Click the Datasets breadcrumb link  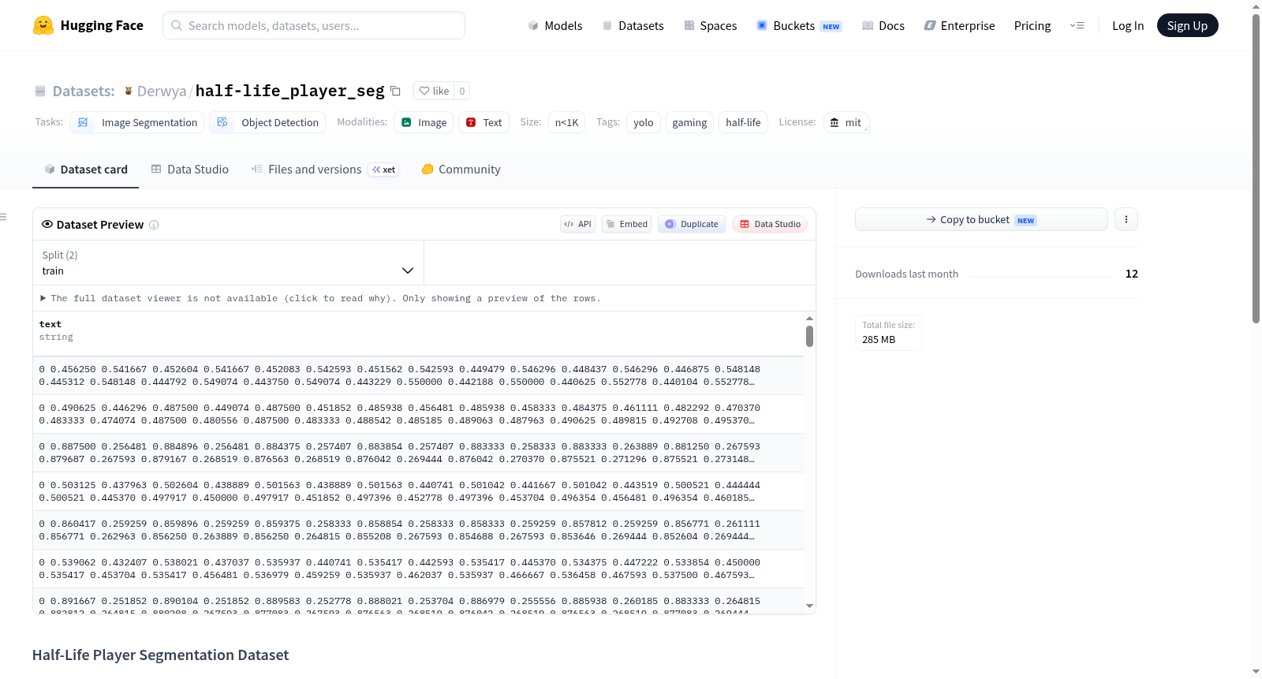(84, 91)
